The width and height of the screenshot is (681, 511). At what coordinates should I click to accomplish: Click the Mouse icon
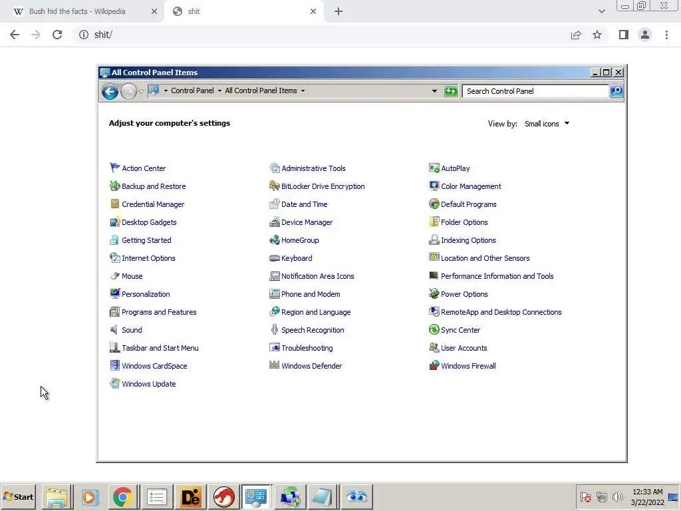114,276
